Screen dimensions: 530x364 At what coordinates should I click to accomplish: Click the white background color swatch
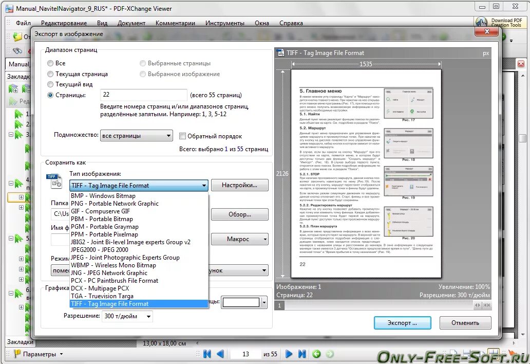point(241,302)
